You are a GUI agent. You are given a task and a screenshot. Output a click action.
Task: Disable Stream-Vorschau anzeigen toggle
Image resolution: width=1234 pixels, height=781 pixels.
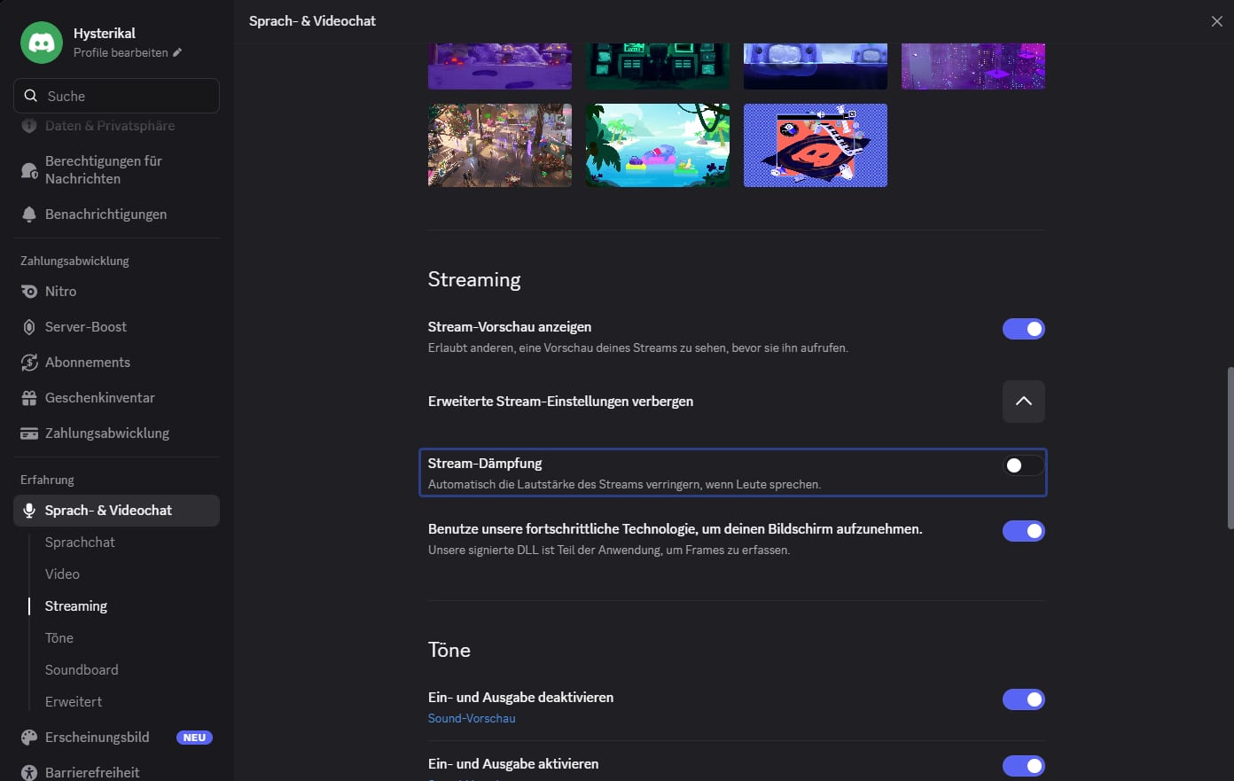click(1024, 329)
